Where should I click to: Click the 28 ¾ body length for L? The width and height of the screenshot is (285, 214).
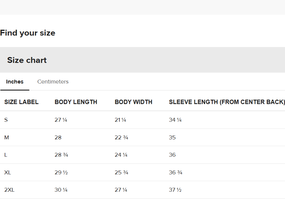pos(61,155)
